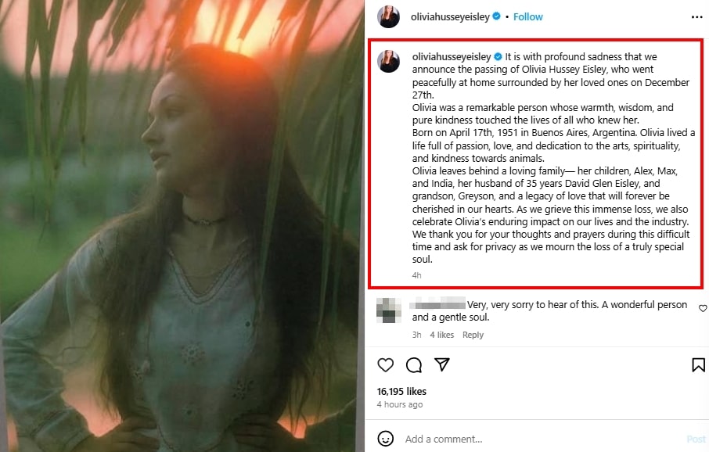The width and height of the screenshot is (709, 452).
Task: Click the post photo of the woman
Action: [x=182, y=226]
